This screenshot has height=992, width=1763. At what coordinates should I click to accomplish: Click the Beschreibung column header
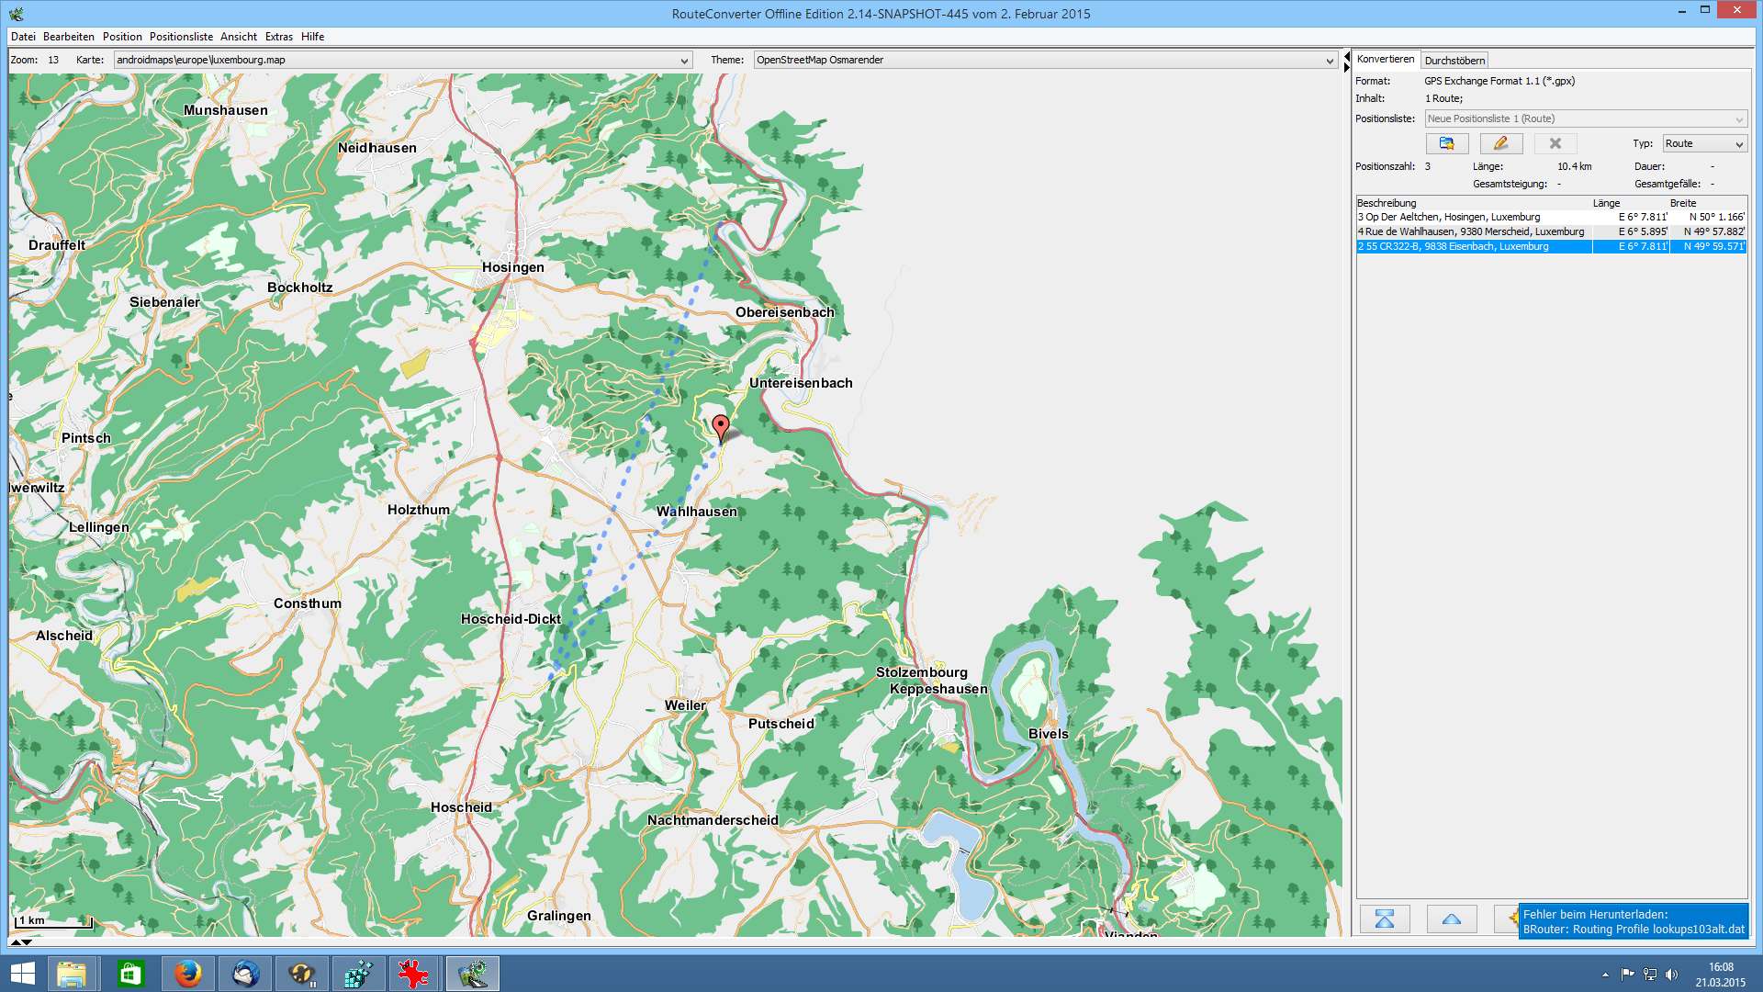1387,203
